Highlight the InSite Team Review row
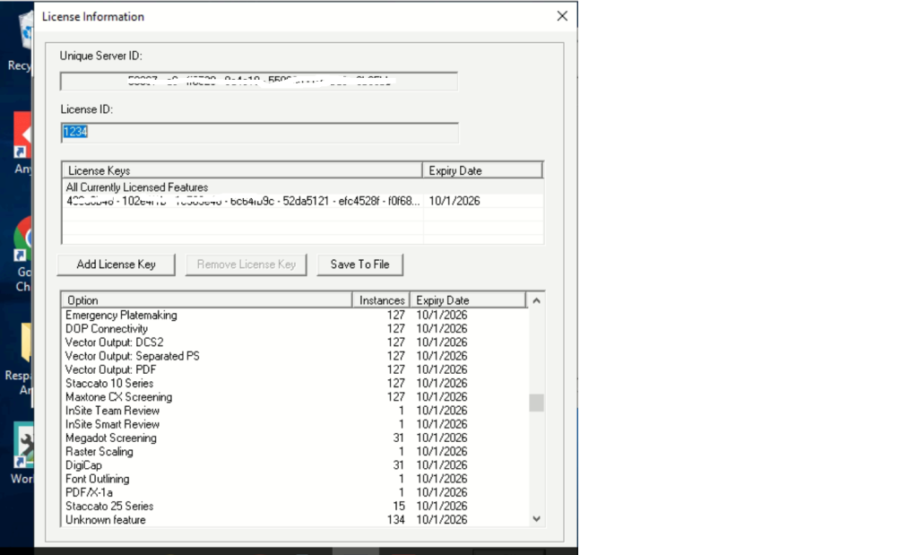The width and height of the screenshot is (918, 555). point(113,411)
